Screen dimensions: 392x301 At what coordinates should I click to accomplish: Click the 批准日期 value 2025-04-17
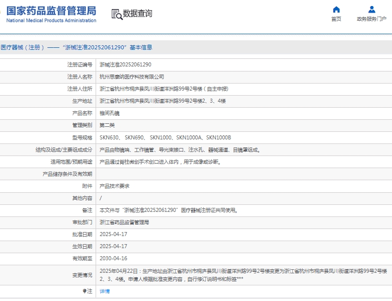[113, 234]
